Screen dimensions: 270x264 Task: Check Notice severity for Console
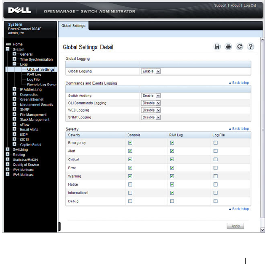(x=130, y=184)
